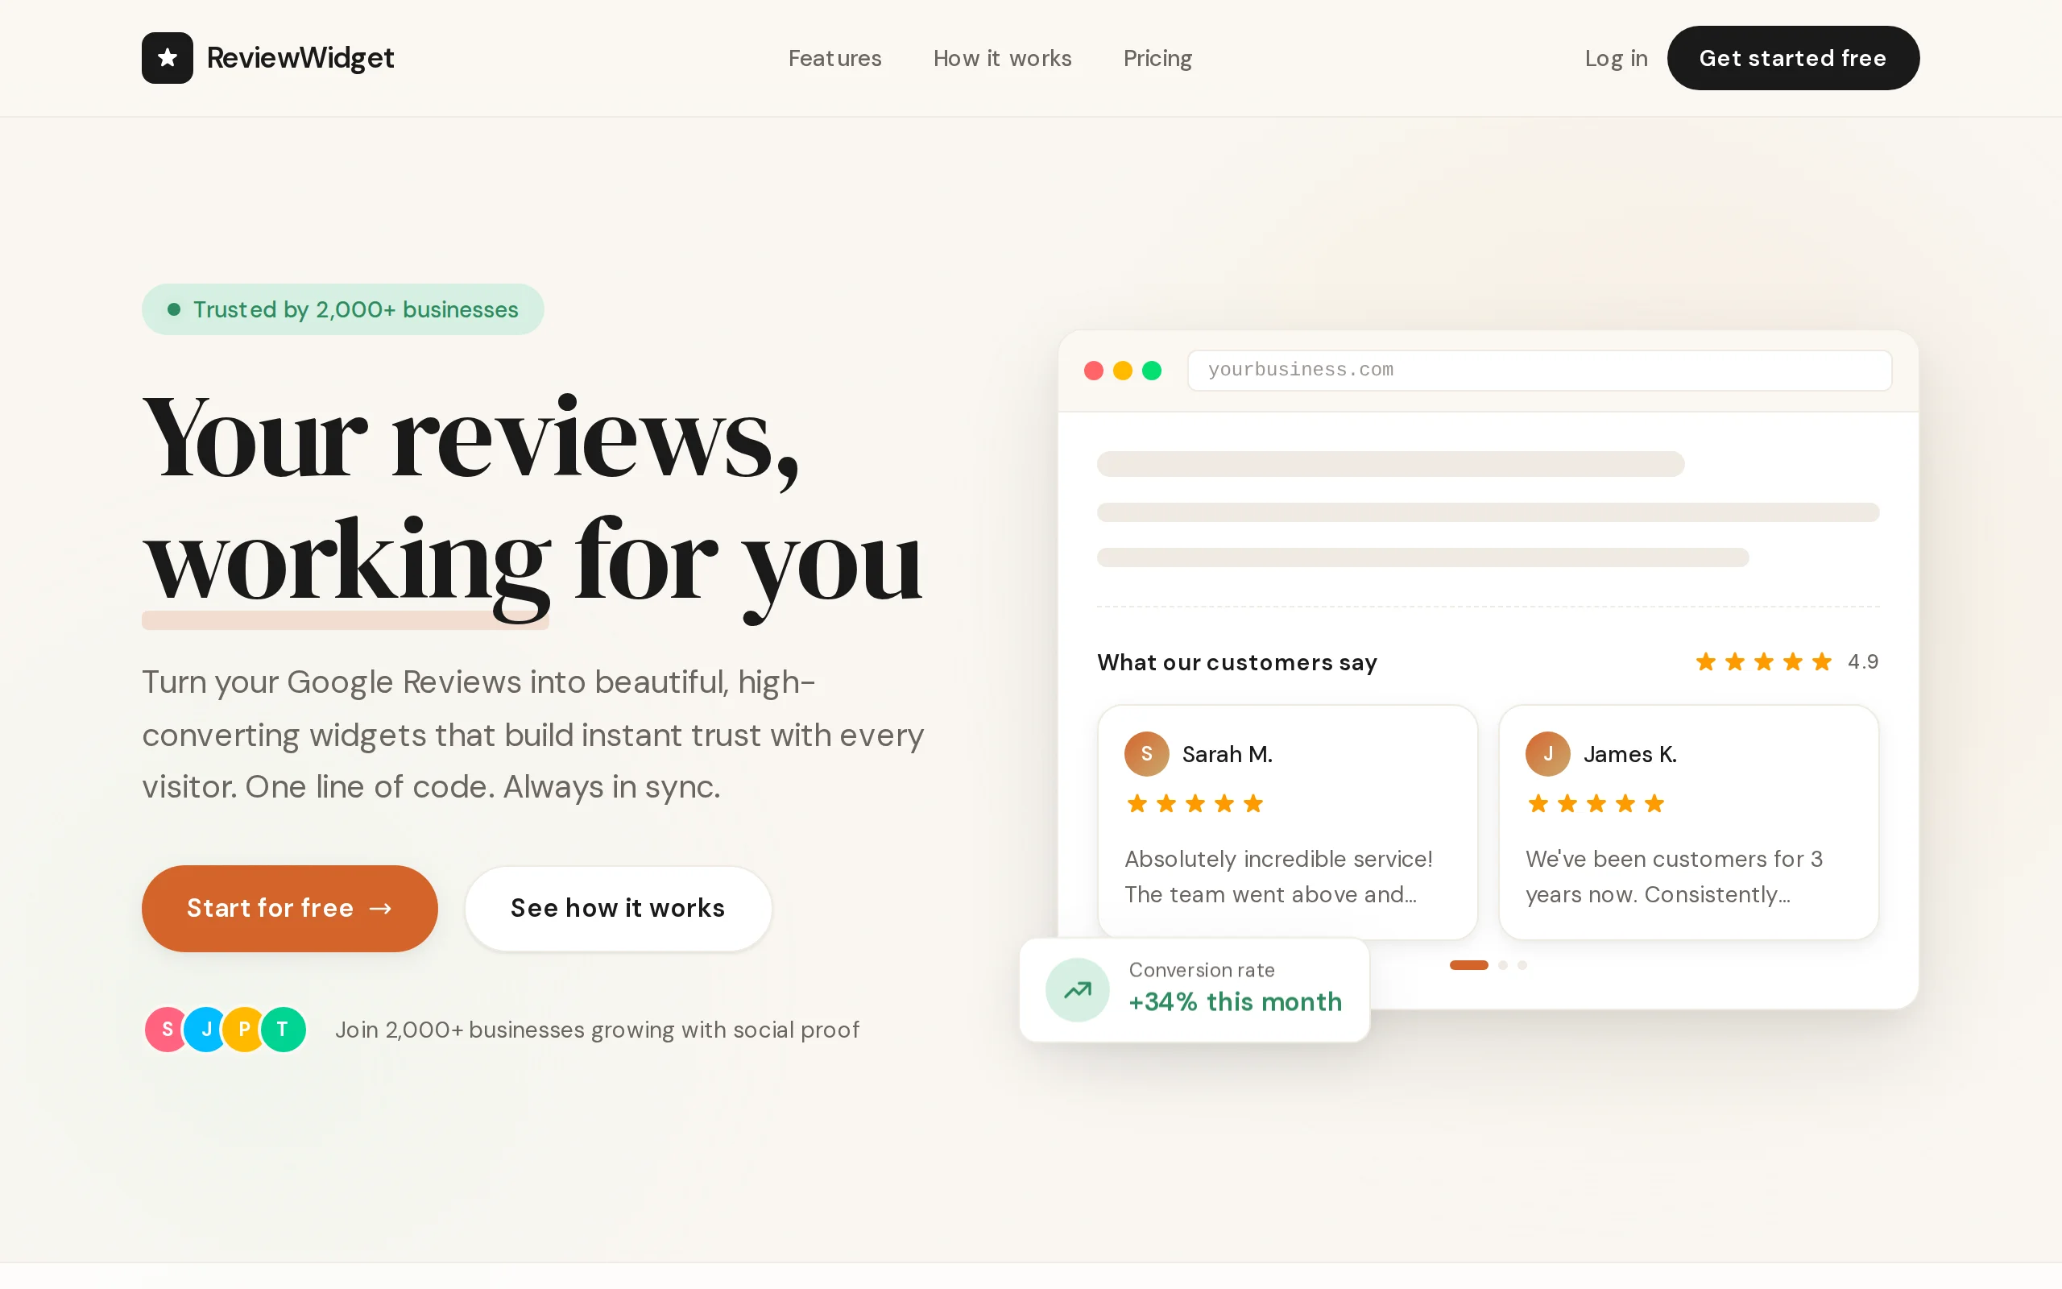Click James K.'s J avatar

[x=1547, y=753]
